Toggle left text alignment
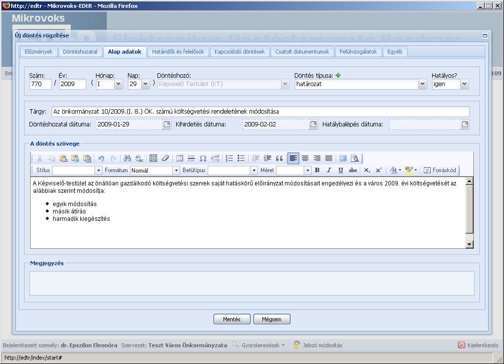 point(293,158)
